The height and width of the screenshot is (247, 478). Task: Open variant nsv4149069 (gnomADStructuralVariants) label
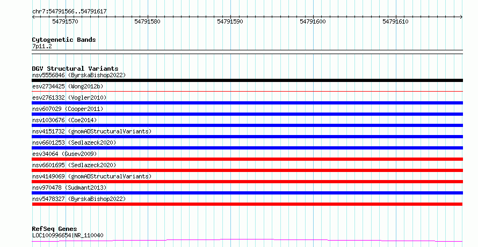point(92,176)
